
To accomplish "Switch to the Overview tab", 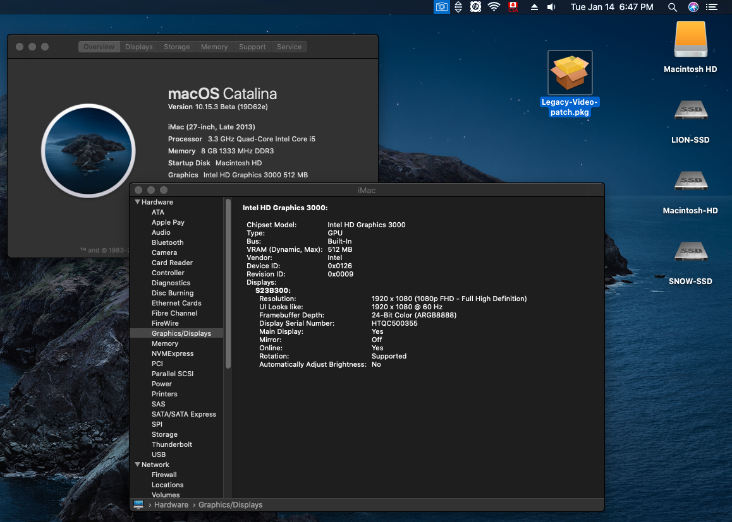I will click(x=99, y=47).
